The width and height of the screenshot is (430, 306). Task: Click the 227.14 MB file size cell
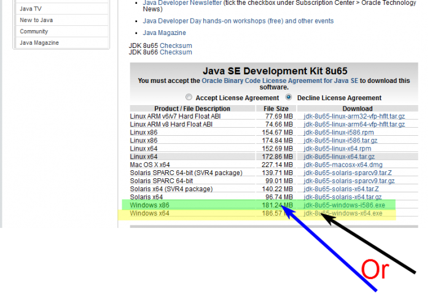tap(277, 165)
